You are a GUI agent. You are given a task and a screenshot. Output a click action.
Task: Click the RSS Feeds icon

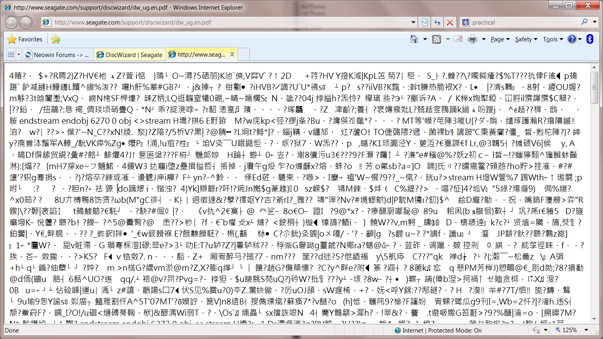437,39
